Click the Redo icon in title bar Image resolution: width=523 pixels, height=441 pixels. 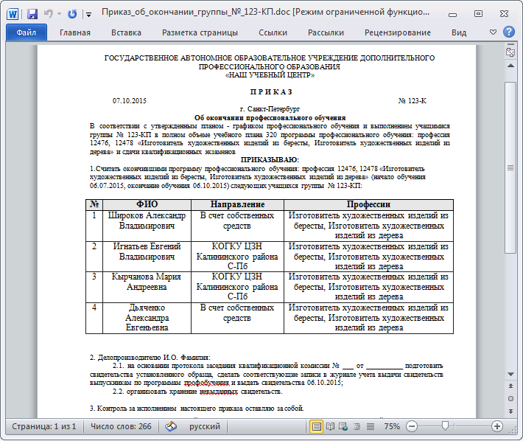(x=72, y=13)
